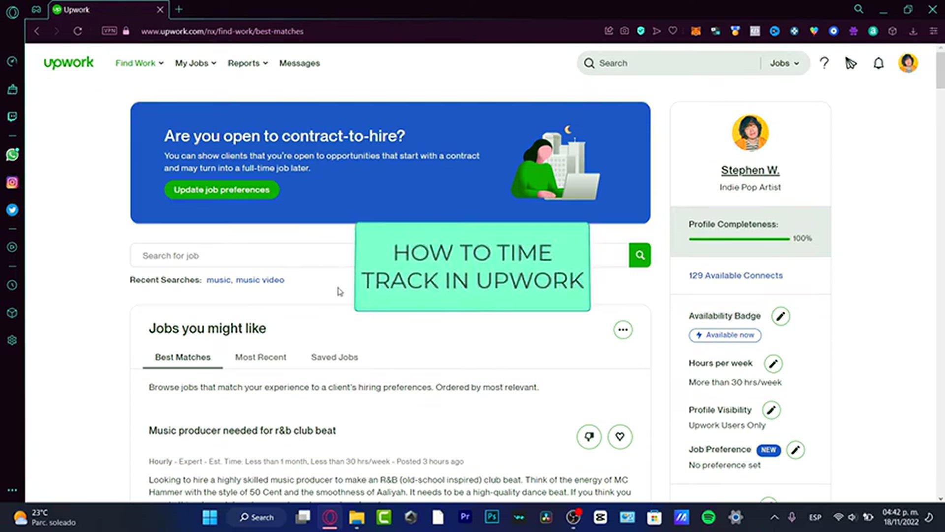Click the Windows Start button
This screenshot has width=945, height=532.
[x=210, y=517]
